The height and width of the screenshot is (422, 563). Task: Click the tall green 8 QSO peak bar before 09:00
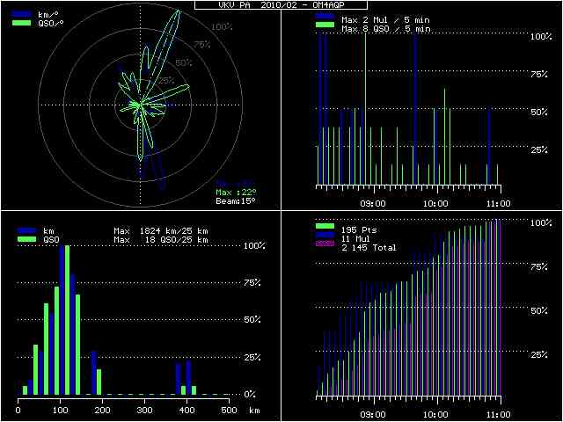click(366, 108)
